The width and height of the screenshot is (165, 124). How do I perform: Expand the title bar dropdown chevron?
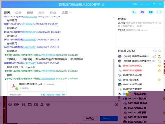point(142,4)
